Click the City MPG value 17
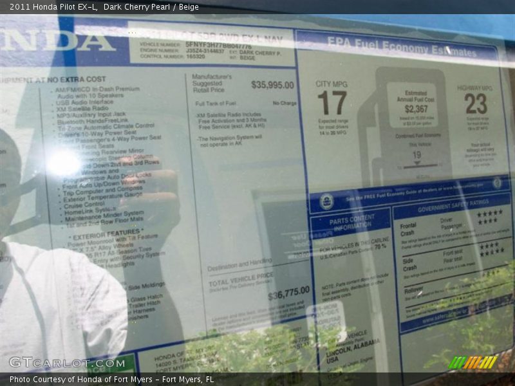Viewport: 515px width, 386px height. (332, 103)
